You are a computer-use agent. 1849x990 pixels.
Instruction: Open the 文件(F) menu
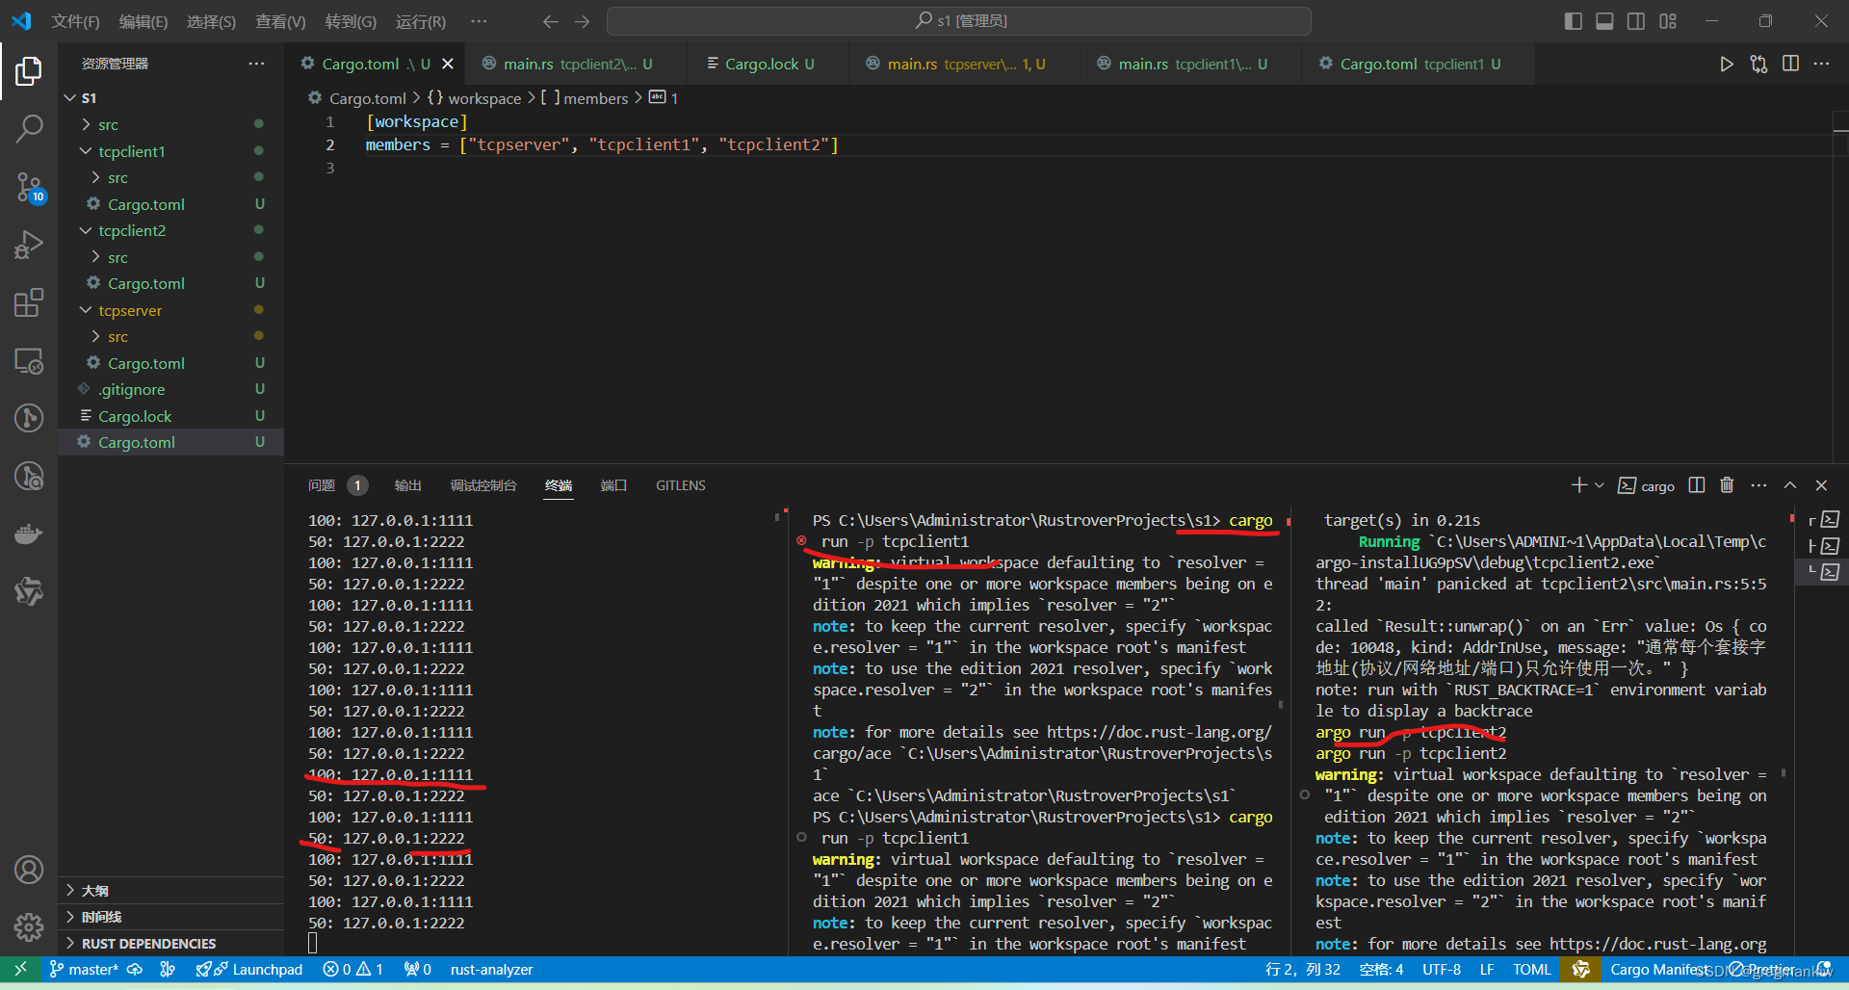tap(75, 21)
